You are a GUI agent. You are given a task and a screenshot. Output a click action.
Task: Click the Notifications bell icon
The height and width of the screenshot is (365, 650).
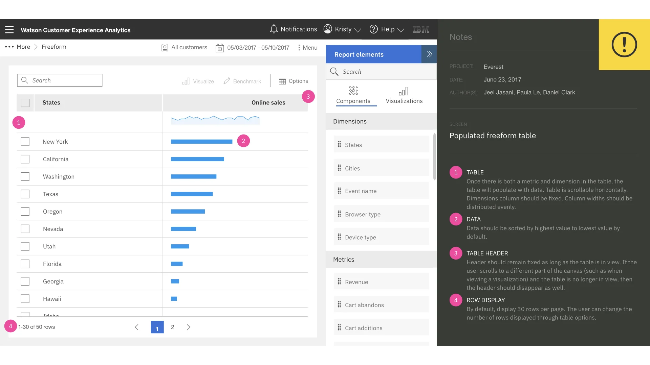[274, 29]
